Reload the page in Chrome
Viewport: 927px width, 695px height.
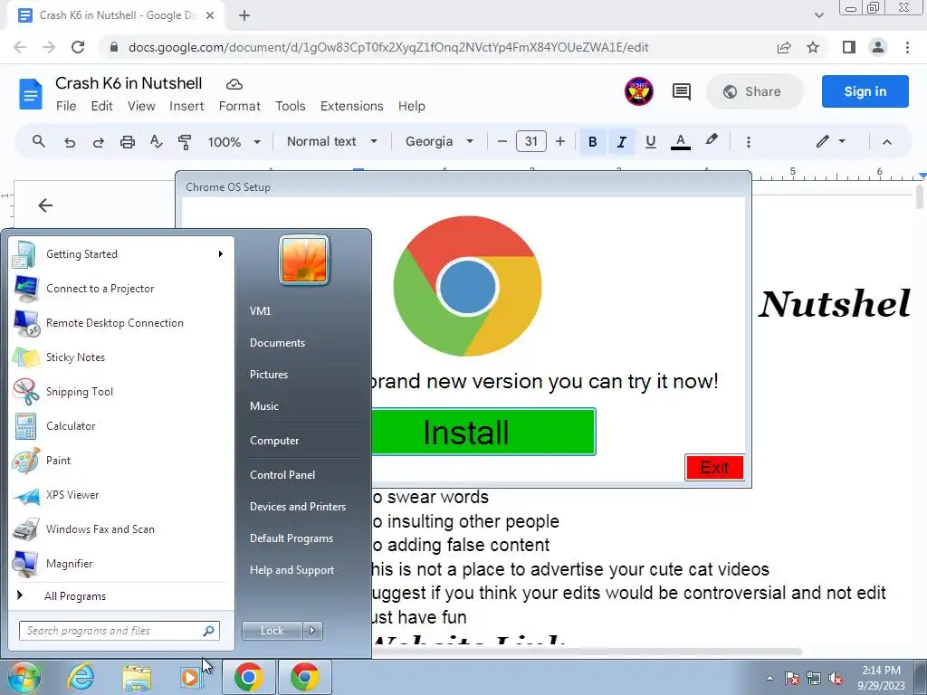point(78,47)
